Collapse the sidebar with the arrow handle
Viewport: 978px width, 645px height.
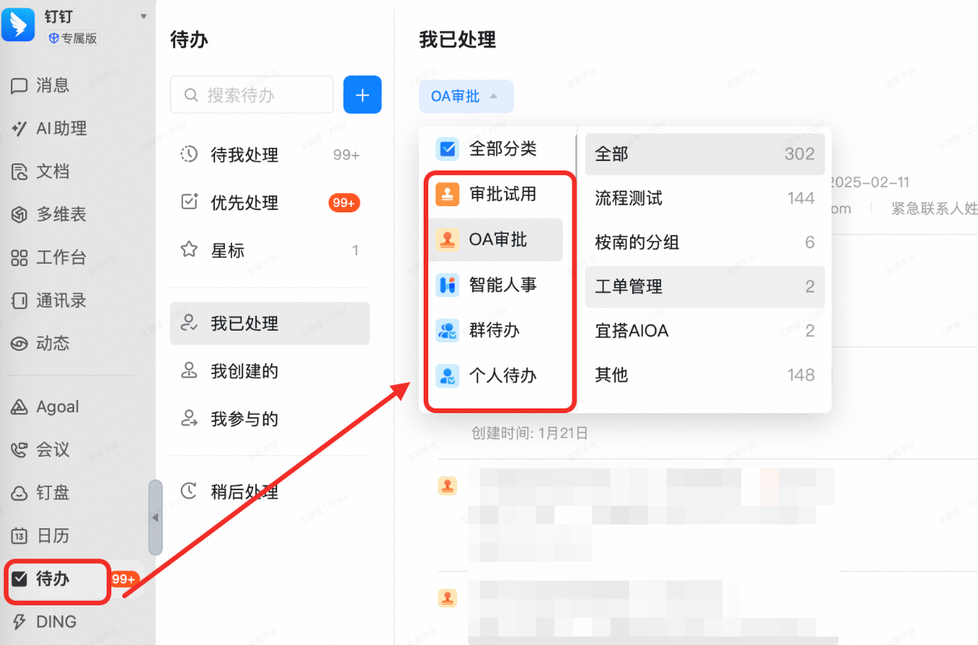[x=156, y=517]
